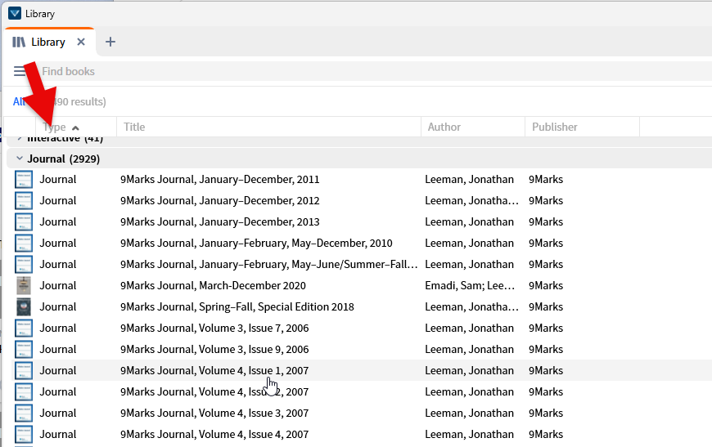
Task: Click cover icon of January–December, 2011 journal
Action: point(24,180)
